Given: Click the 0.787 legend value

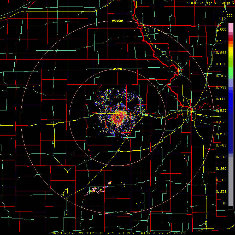Looking at the screenshot, I should [221, 76].
